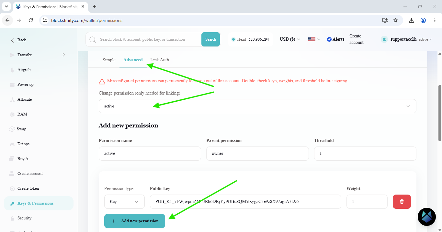Select the Advanced tab
The image size is (442, 232).
[x=133, y=60]
